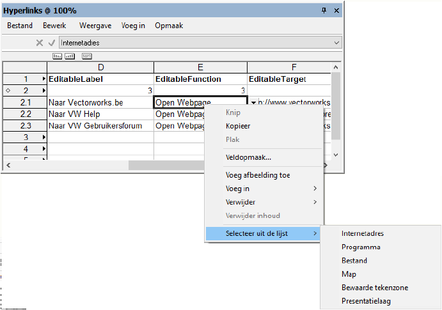This screenshot has width=442, height=310.
Task: Open the Bestand menu in menu bar
Action: click(20, 26)
